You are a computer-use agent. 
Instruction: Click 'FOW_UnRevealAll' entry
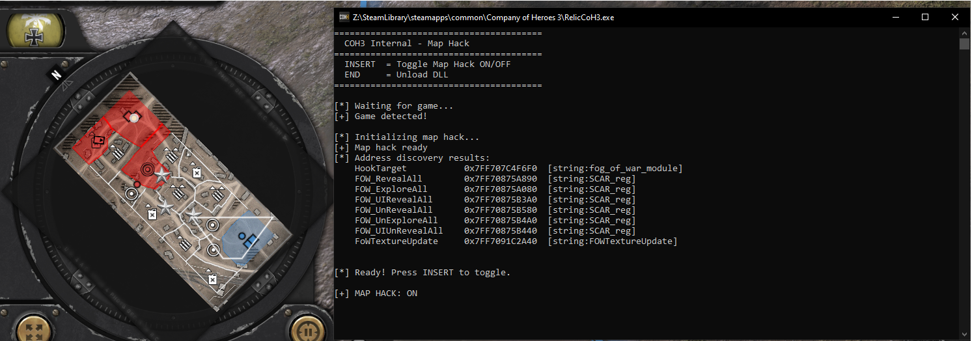394,210
